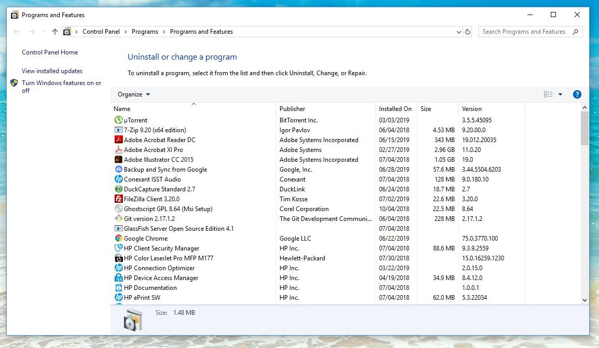Select the Google Chrome icon
Image resolution: width=599 pixels, height=348 pixels.
[x=118, y=239]
